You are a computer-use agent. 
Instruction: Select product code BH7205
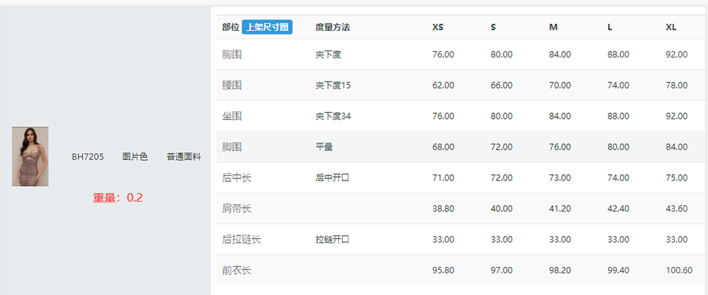point(88,157)
